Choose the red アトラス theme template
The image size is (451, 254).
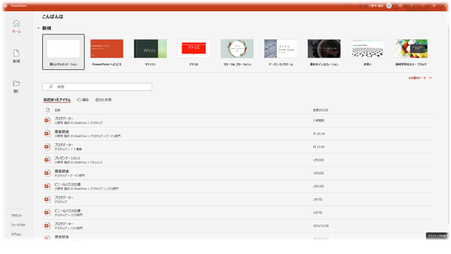193,49
